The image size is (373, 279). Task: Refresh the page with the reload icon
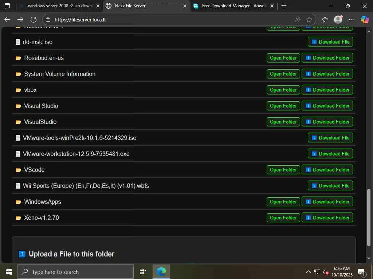coord(34,20)
